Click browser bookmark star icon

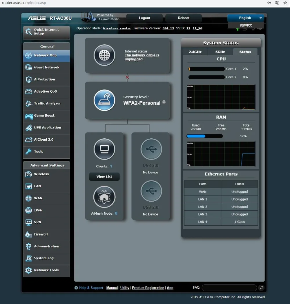click(x=285, y=3)
